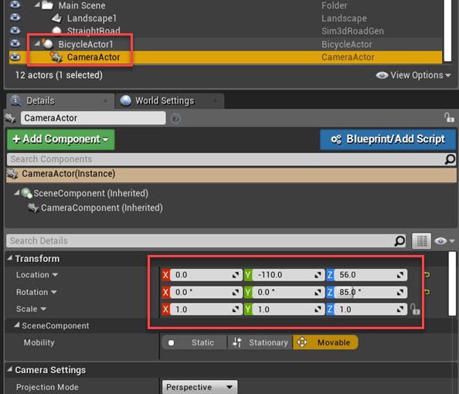Open Projection Mode Perspective dropdown
459x394 pixels.
199,387
